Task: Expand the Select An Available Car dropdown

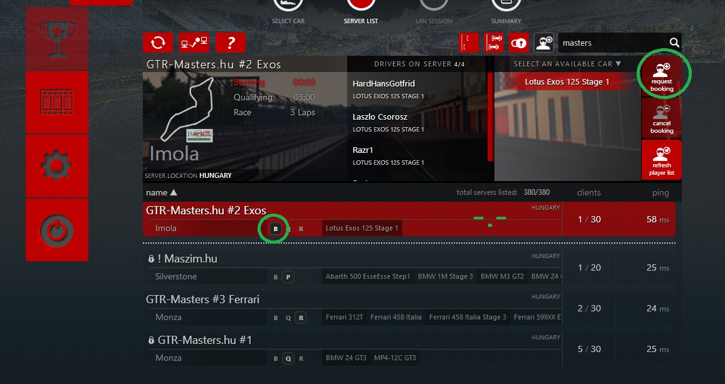Action: coord(567,64)
